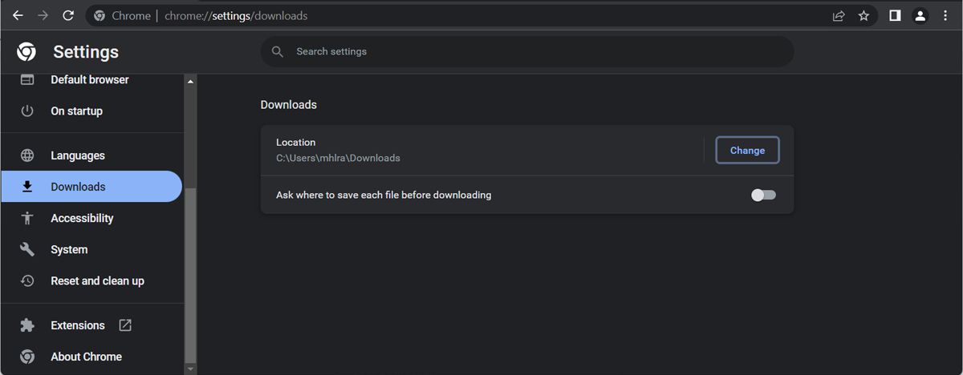This screenshot has width=963, height=375.
Task: Enable Ask where to save each file
Action: 763,195
